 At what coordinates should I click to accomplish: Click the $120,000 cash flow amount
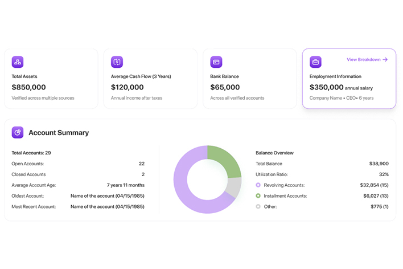(x=128, y=87)
